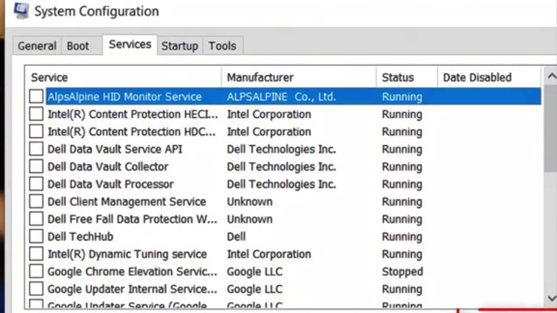Toggle AlpsAlpine HID Monitor Service checkbox

click(x=36, y=97)
